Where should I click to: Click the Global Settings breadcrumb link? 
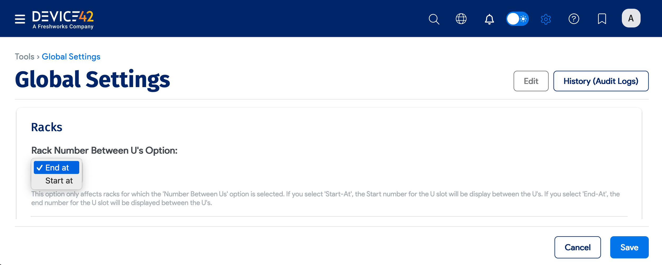(x=71, y=57)
